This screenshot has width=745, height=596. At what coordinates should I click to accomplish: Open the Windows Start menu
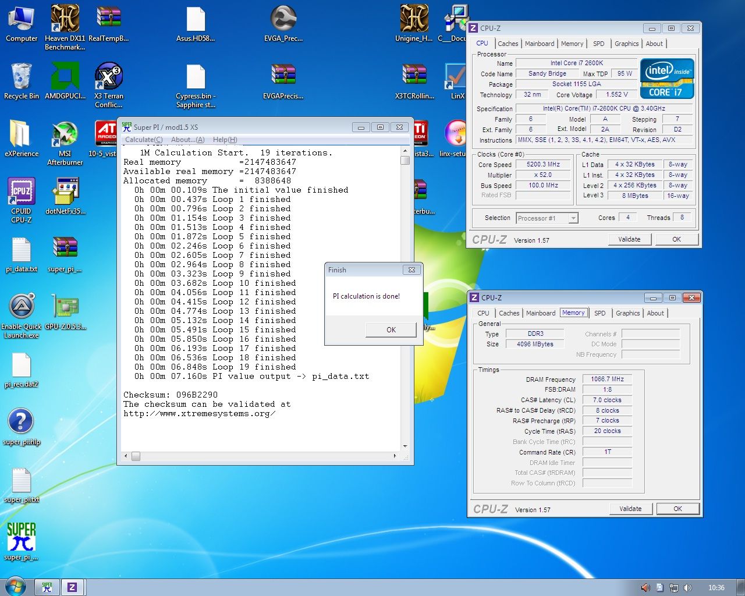pos(15,586)
